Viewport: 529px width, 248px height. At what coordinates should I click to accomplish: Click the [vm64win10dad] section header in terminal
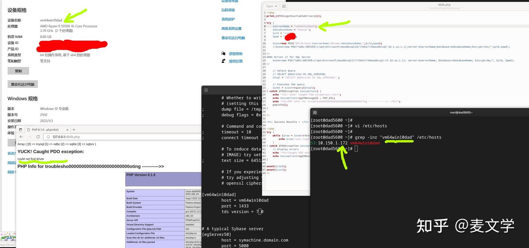tap(219, 195)
